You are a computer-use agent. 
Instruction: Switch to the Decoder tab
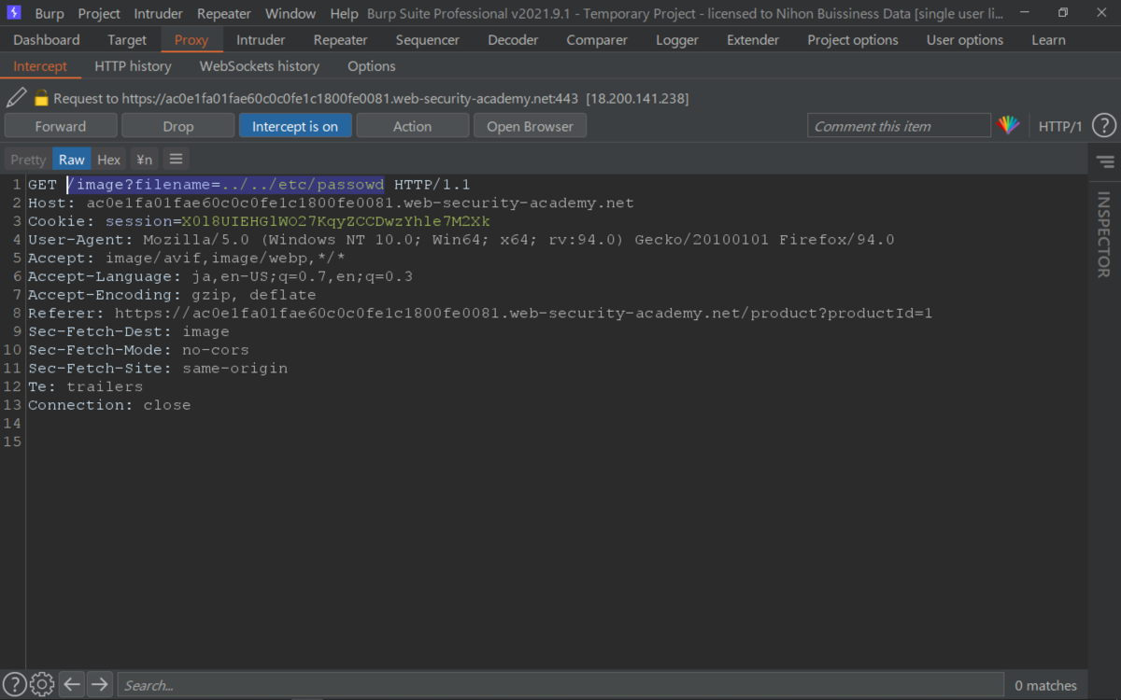coord(513,40)
